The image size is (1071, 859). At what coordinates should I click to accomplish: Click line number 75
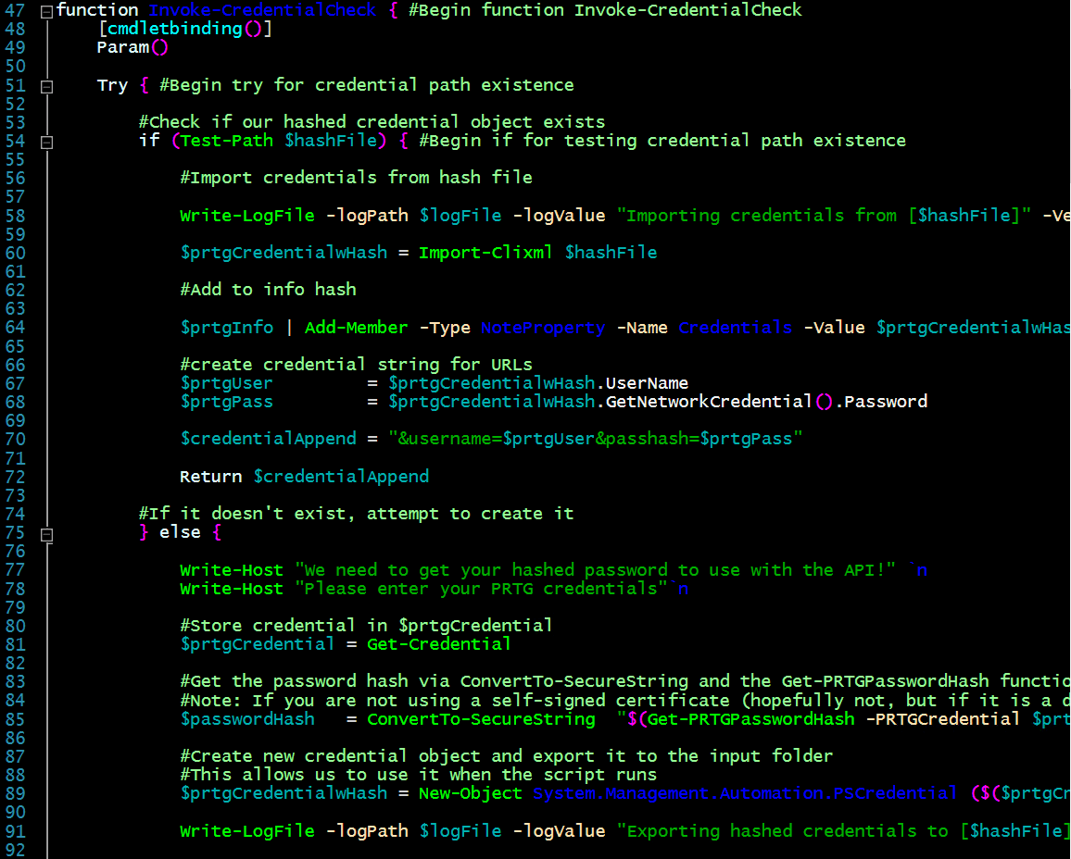tap(16, 532)
